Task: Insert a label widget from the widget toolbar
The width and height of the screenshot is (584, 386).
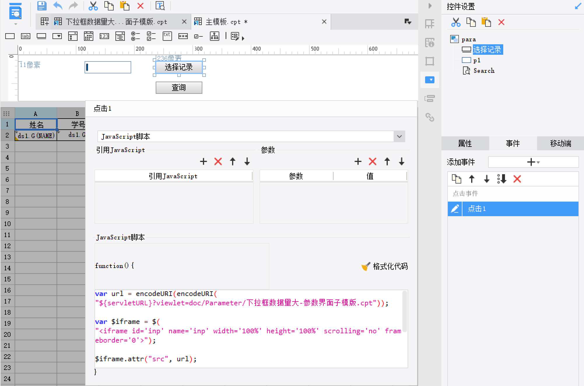Action: tap(26, 36)
